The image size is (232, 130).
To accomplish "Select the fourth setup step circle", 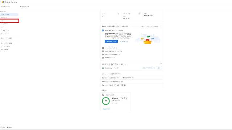I will tap(103, 55).
